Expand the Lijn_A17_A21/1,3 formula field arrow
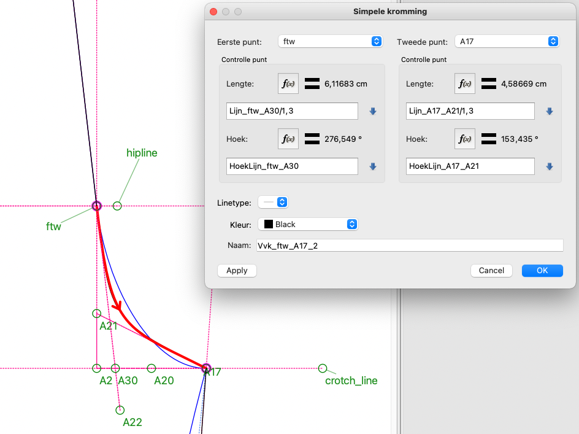The height and width of the screenshot is (434, 579). coord(550,111)
